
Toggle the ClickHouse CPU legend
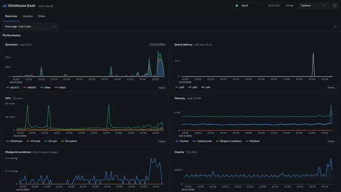point(14,141)
